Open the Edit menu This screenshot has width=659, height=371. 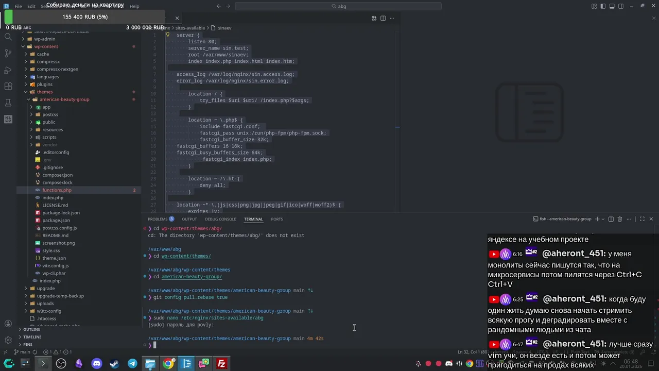tap(31, 6)
